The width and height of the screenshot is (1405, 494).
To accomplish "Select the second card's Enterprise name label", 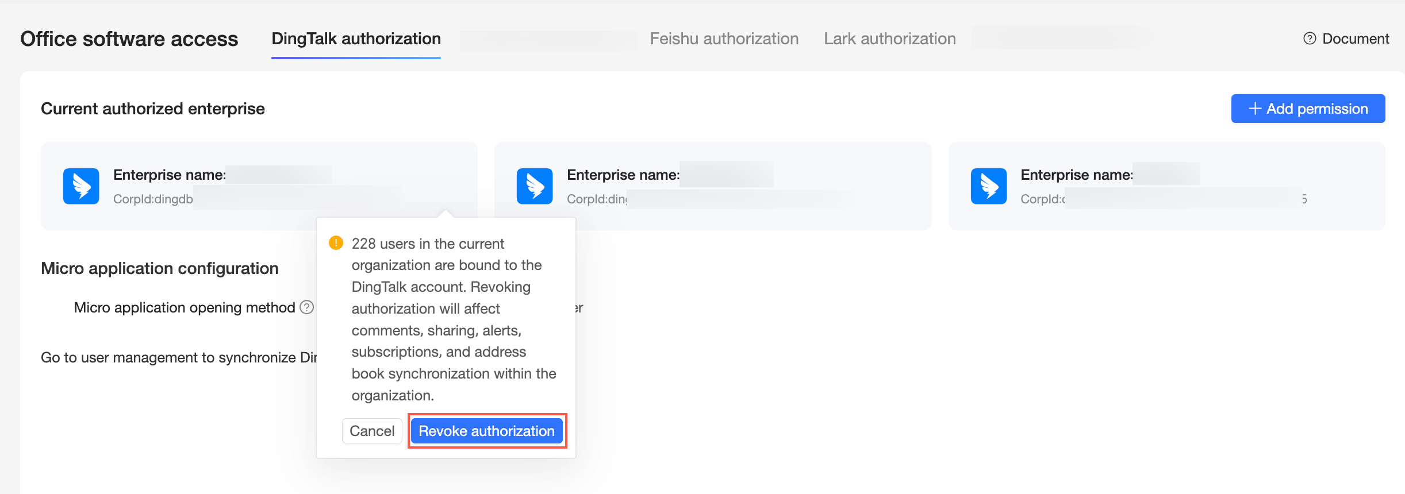I will point(623,175).
